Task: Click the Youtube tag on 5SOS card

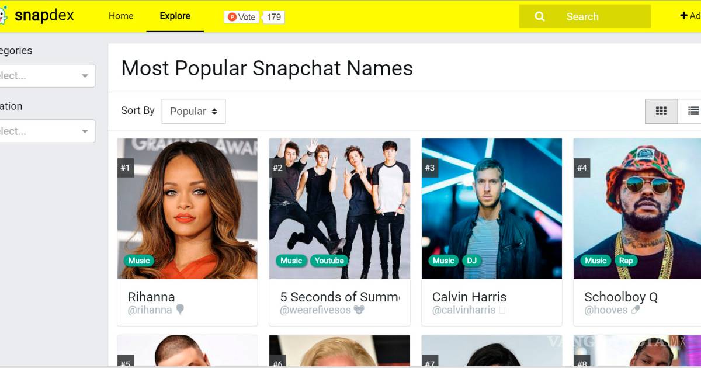Action: (x=329, y=261)
